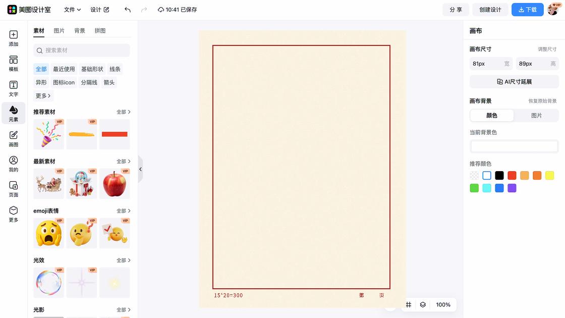Open the 添加 (Add) tool in sidebar

pyautogui.click(x=14, y=38)
